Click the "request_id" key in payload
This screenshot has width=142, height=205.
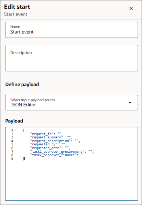pyautogui.click(x=42, y=134)
